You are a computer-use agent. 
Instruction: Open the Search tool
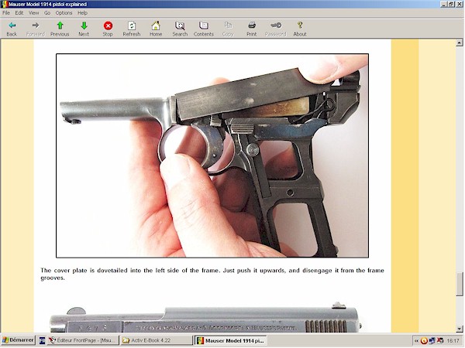pyautogui.click(x=180, y=29)
